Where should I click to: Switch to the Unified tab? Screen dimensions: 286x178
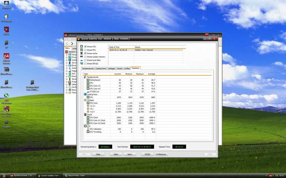tap(127, 68)
